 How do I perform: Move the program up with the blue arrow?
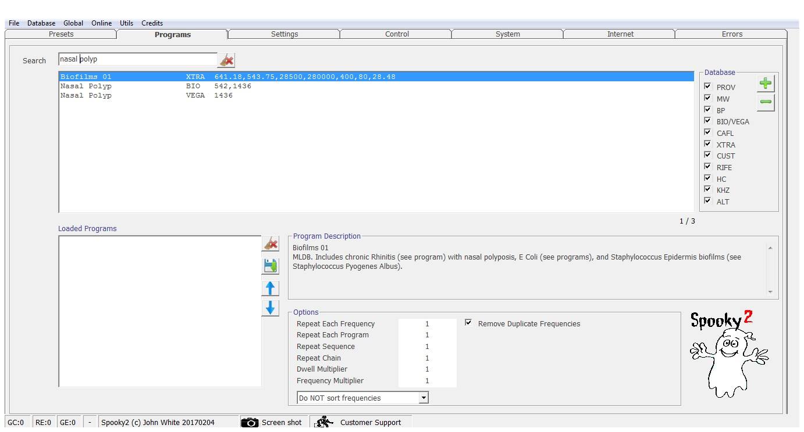(271, 288)
